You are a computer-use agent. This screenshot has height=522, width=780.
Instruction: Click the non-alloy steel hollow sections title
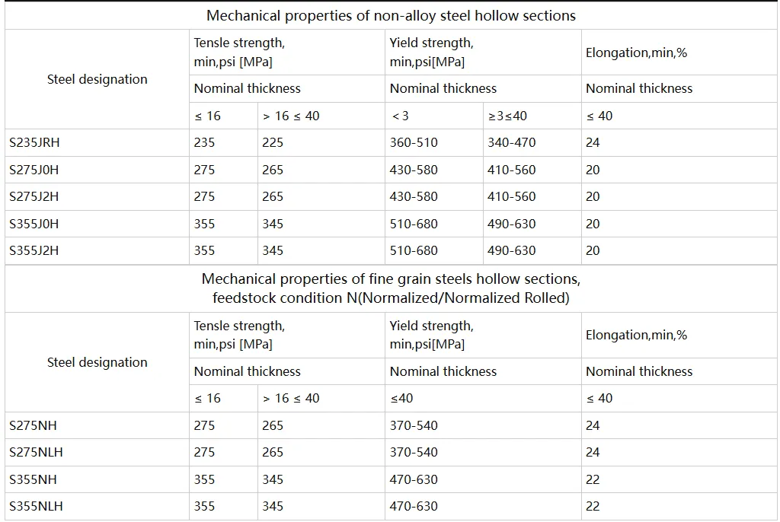click(391, 15)
